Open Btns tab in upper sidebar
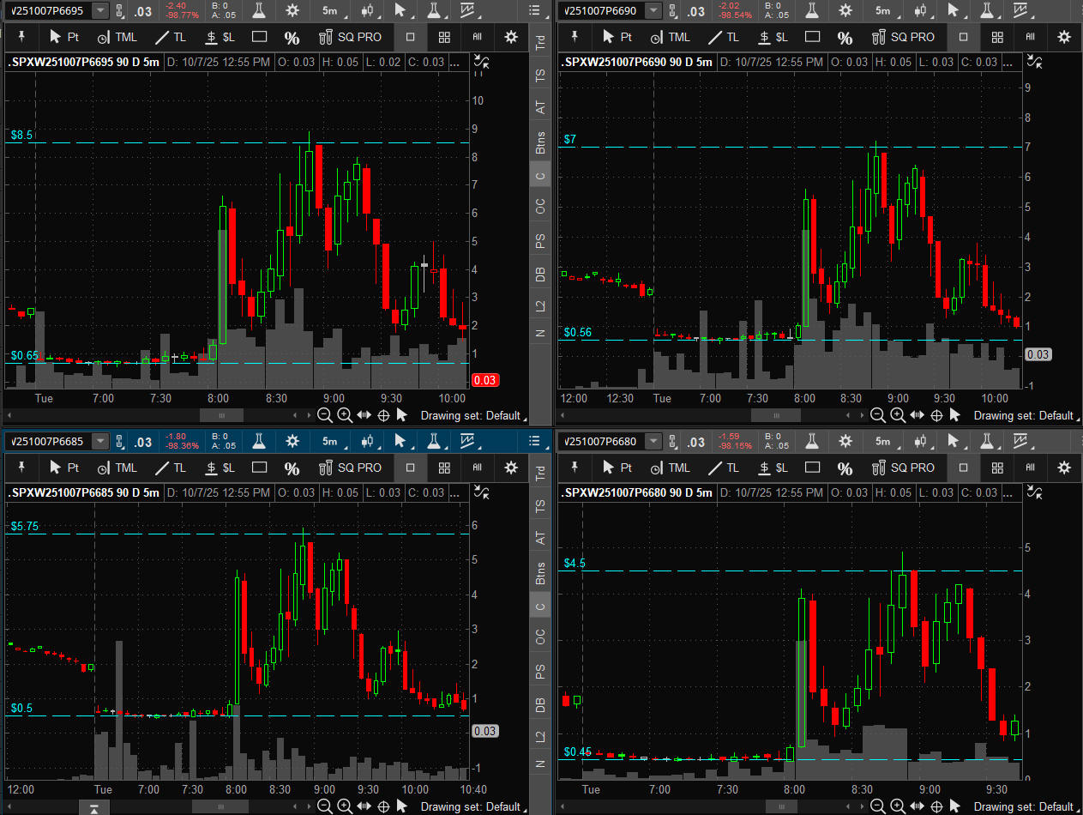The image size is (1083, 815). tap(540, 142)
